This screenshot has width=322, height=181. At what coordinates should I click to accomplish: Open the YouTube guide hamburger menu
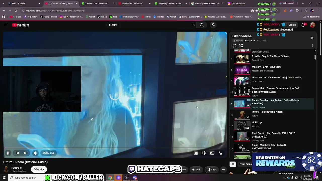(6, 25)
